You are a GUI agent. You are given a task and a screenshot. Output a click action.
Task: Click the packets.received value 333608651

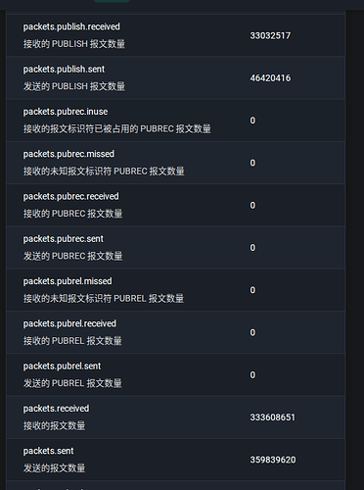coord(272,417)
